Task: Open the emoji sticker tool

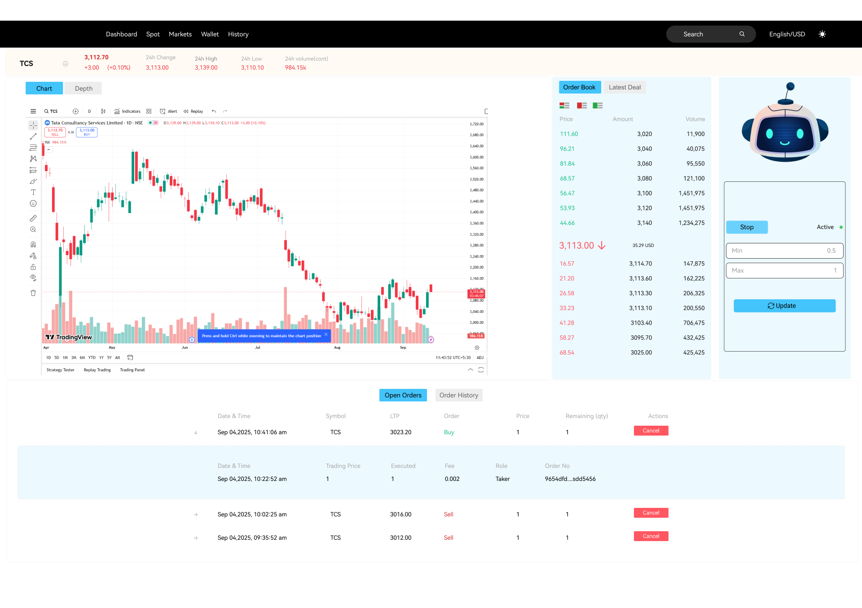Action: 33,203
